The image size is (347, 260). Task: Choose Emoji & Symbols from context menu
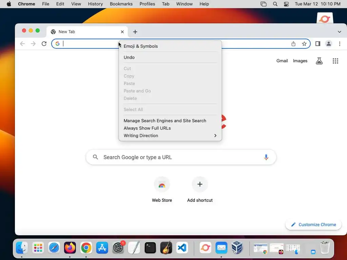coord(170,46)
